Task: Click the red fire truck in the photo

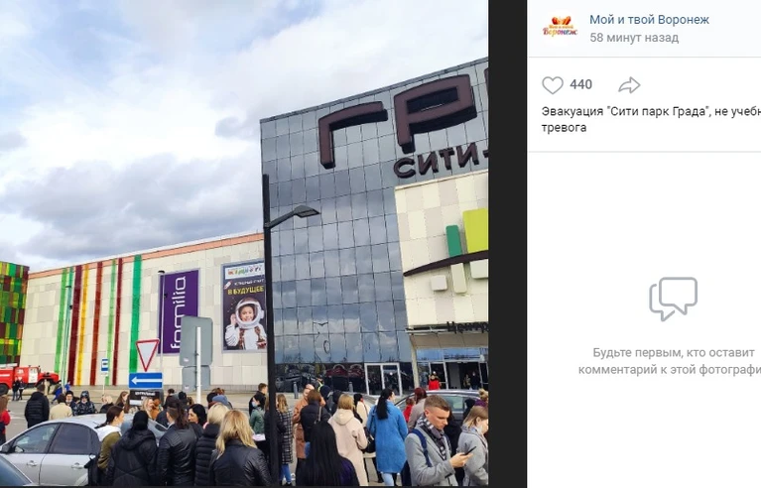Action: [x=27, y=377]
